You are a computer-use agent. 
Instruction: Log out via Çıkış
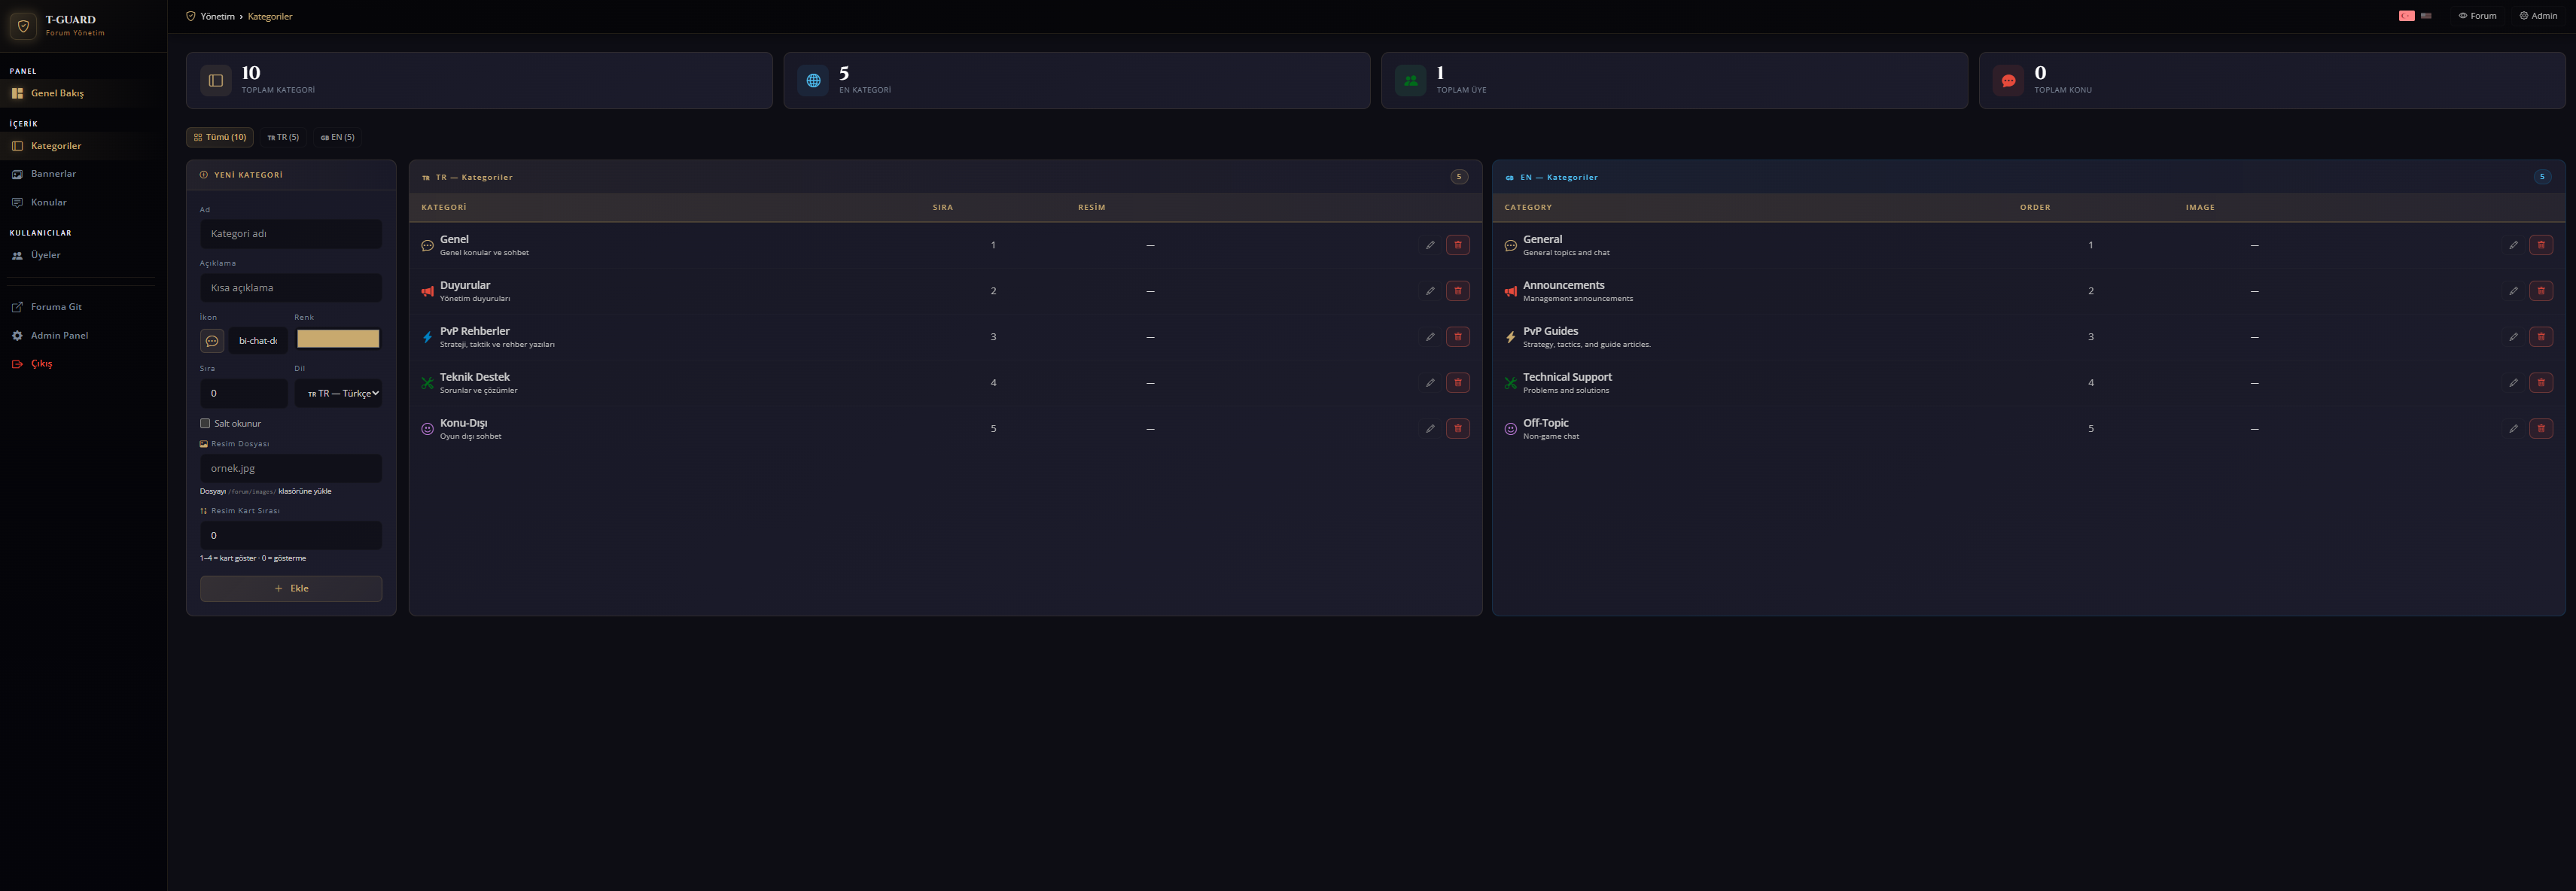[83, 364]
